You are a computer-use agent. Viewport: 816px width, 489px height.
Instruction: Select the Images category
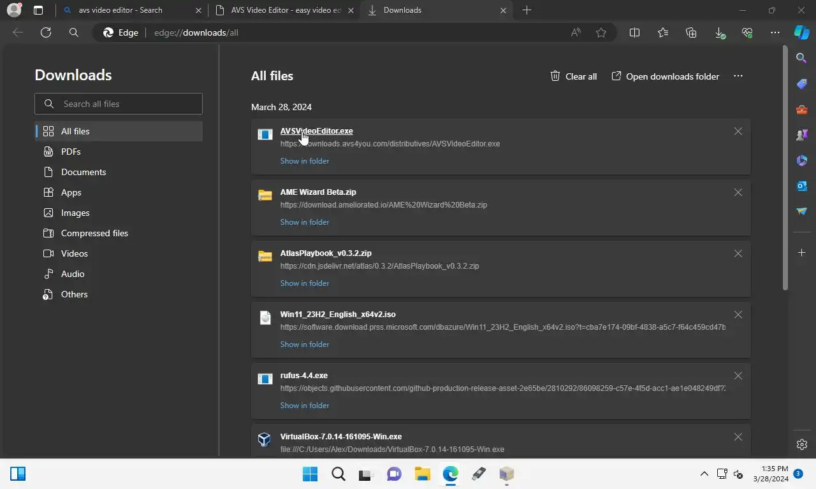[119, 213]
